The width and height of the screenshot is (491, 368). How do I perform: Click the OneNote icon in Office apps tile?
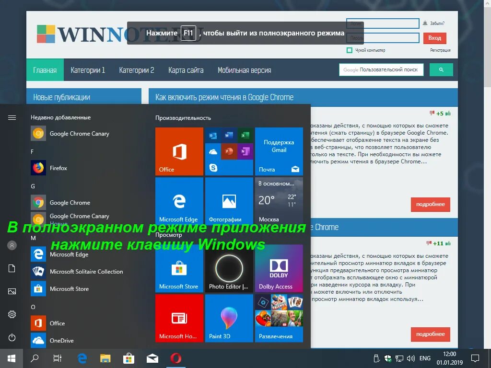click(x=245, y=151)
